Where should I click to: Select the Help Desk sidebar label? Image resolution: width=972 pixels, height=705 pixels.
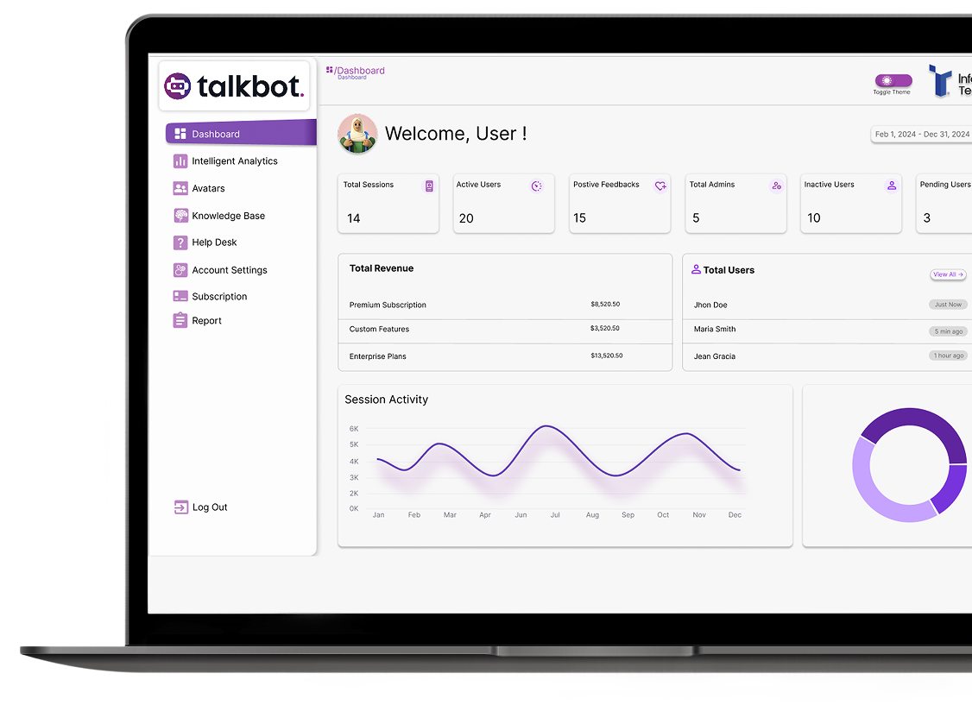(x=214, y=242)
